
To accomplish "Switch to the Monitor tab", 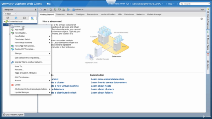I will [70, 14].
